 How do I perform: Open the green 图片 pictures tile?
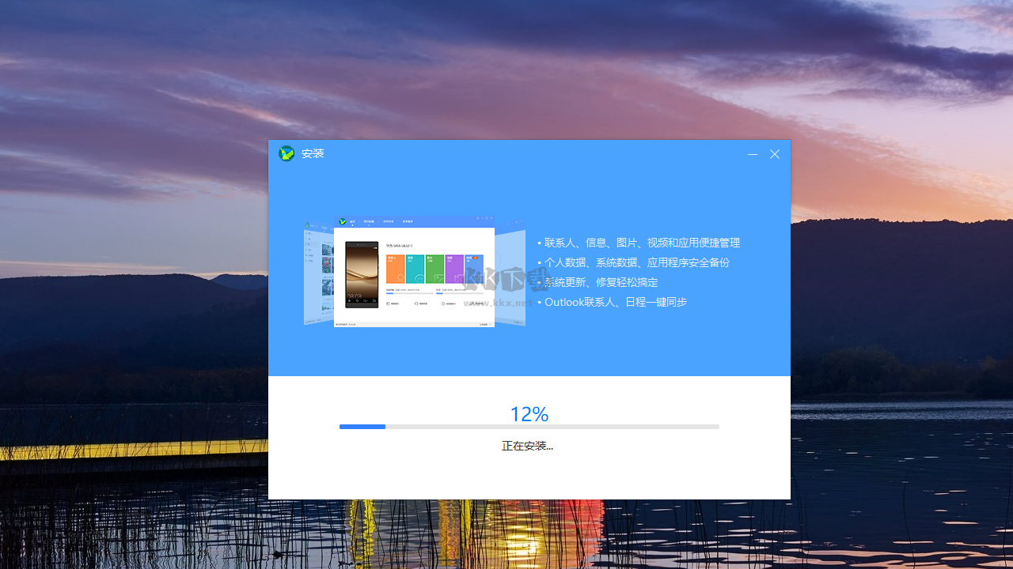(434, 269)
